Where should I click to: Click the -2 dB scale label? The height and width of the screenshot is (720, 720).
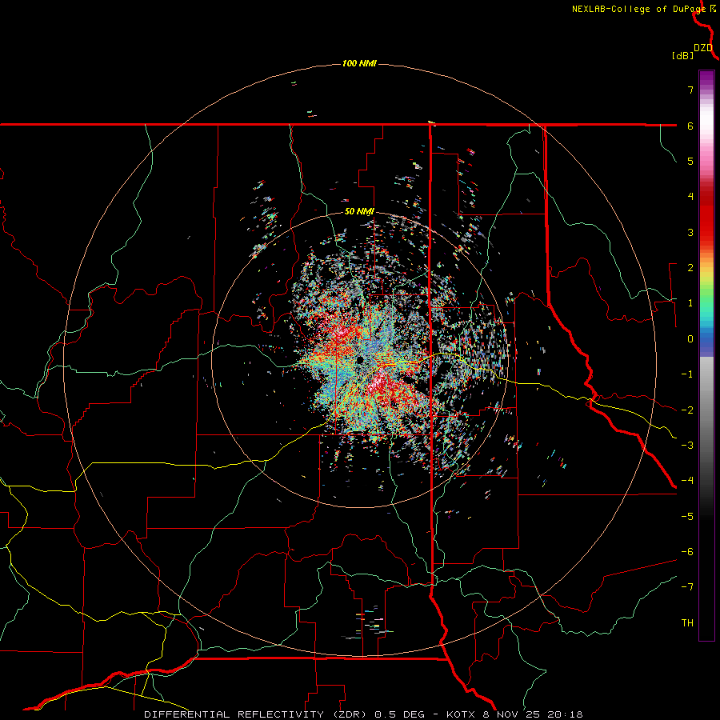click(x=687, y=410)
